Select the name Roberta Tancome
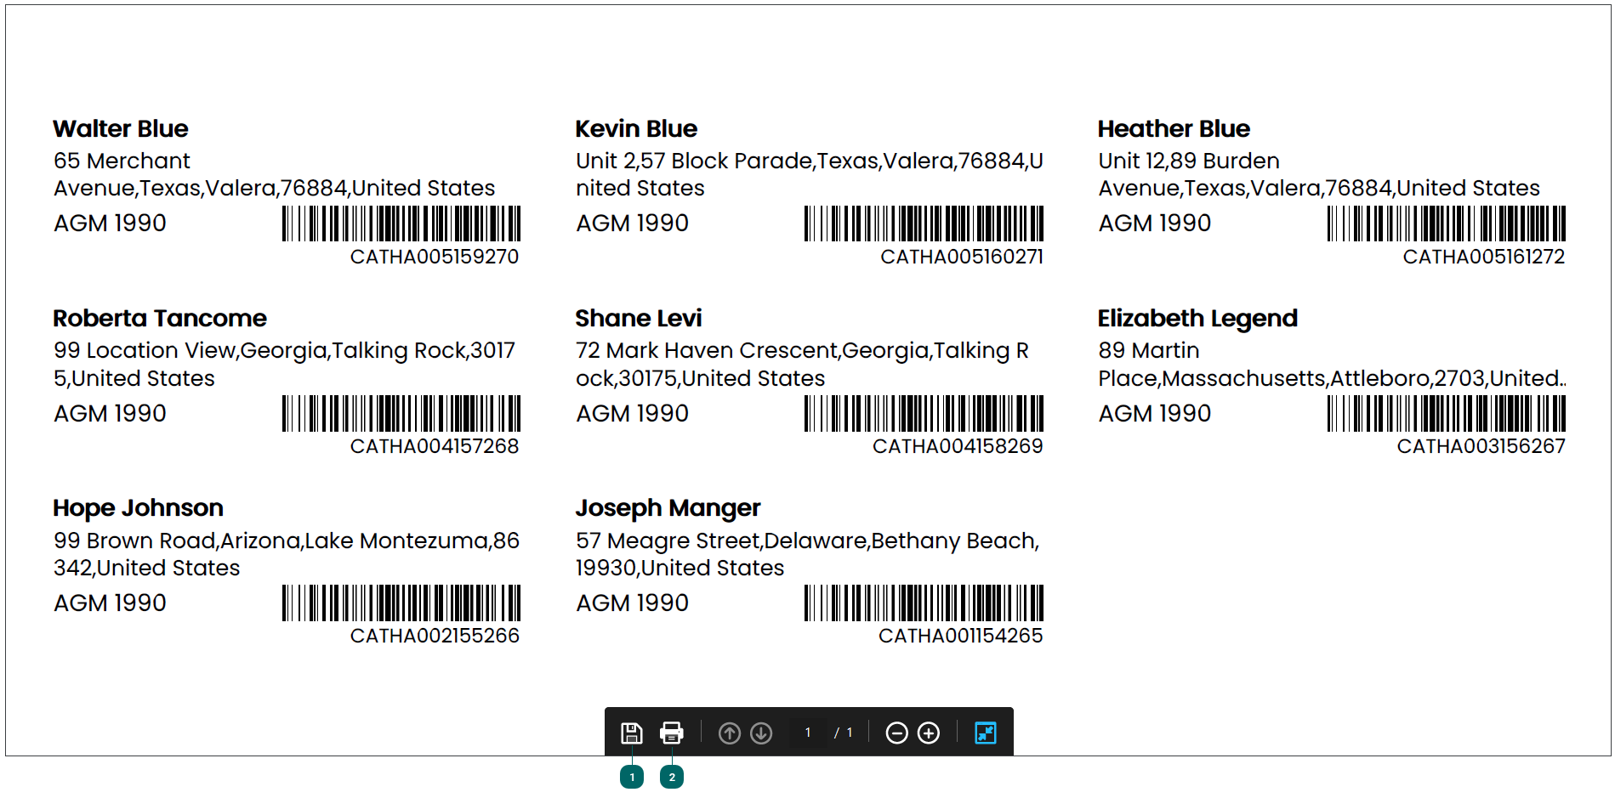Viewport: 1615px width, 798px height. click(x=160, y=318)
